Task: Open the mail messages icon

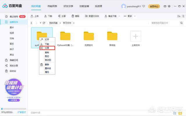Action: pos(165,6)
